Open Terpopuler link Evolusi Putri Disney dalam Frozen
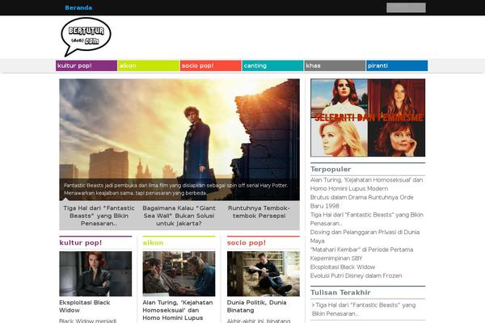 pyautogui.click(x=356, y=275)
